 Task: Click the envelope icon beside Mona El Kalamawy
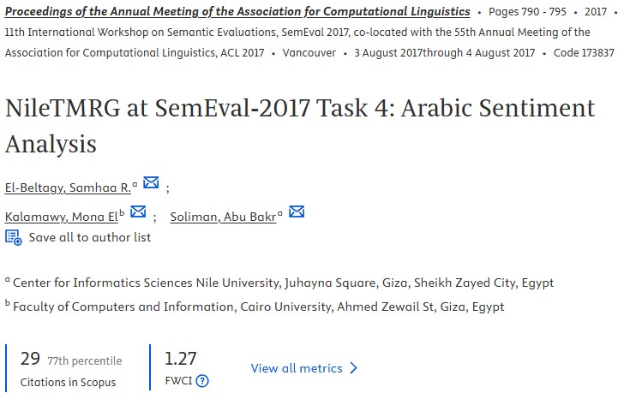pyautogui.click(x=137, y=212)
